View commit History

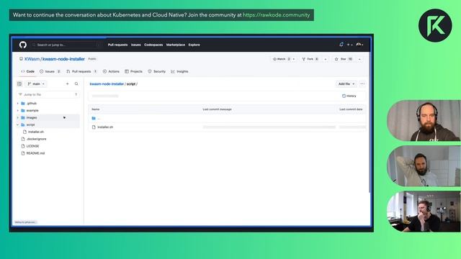(x=349, y=96)
